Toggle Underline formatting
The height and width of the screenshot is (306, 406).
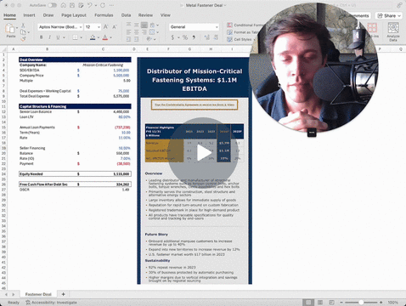[58, 37]
